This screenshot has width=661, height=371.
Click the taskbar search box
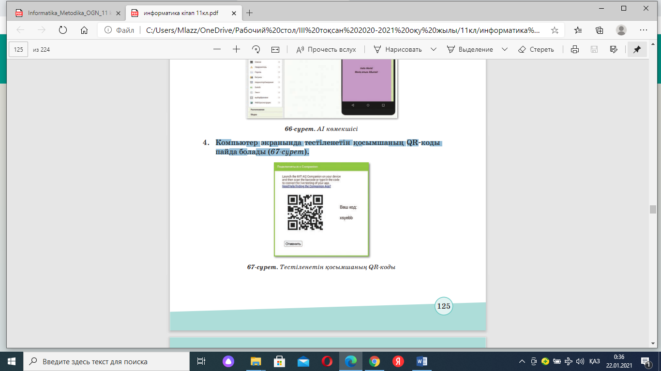[x=106, y=361]
